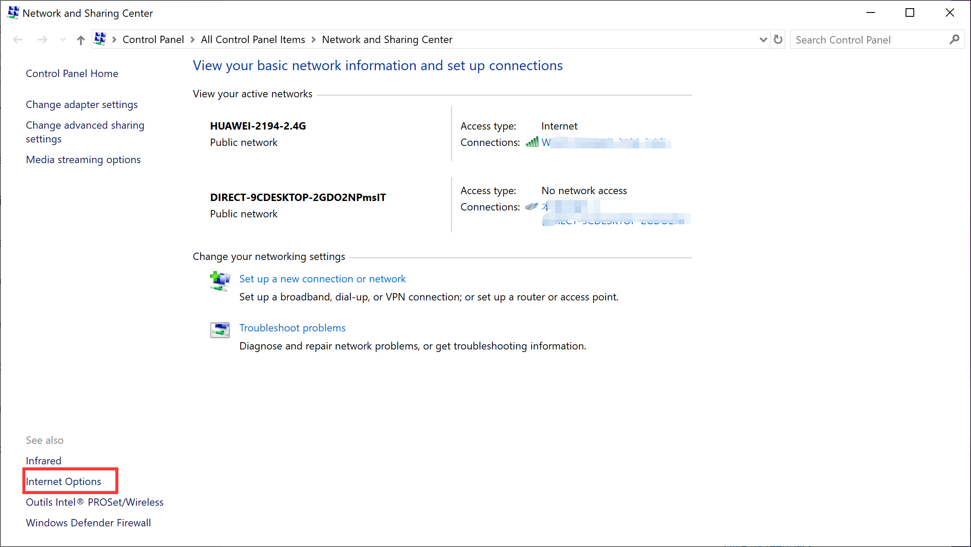Open Windows Defender Firewall link
The width and height of the screenshot is (971, 547).
tap(88, 523)
